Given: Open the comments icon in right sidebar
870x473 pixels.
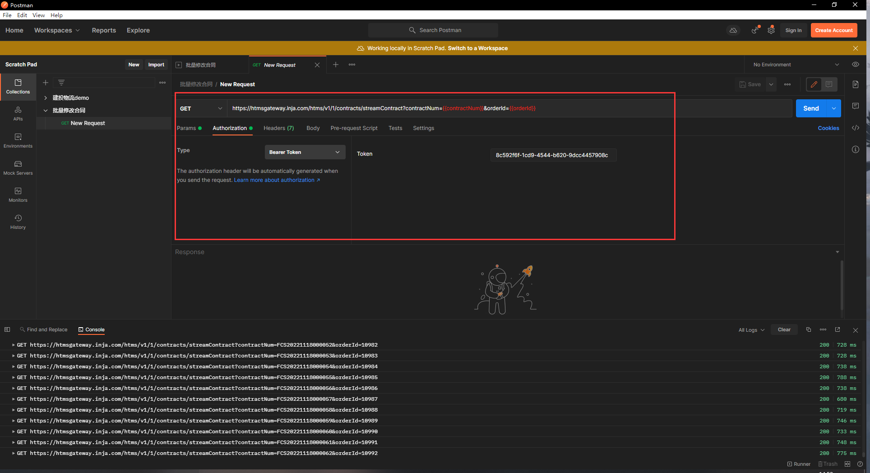Looking at the screenshot, I should coord(856,106).
